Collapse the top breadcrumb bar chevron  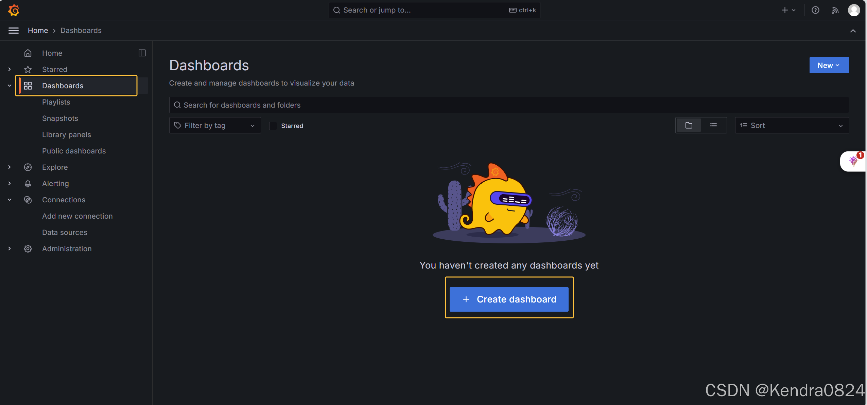coord(853,31)
